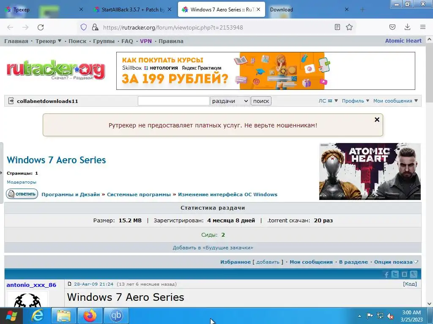The width and height of the screenshot is (433, 324).
Task: Share the topic on VK icon
Action: point(404,274)
